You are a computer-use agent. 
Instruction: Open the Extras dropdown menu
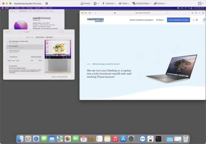point(160,3)
